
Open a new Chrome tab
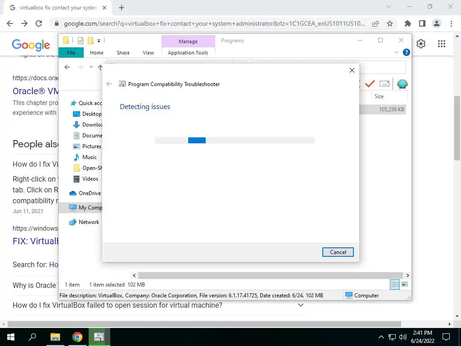coord(122,8)
